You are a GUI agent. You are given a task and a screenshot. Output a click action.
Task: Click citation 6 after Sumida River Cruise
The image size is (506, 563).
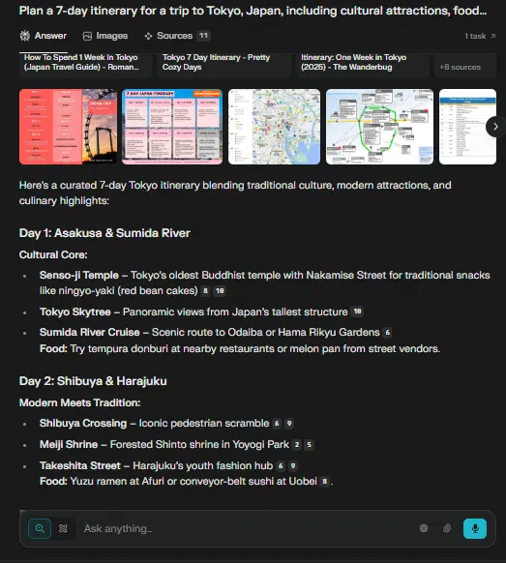[x=388, y=333]
